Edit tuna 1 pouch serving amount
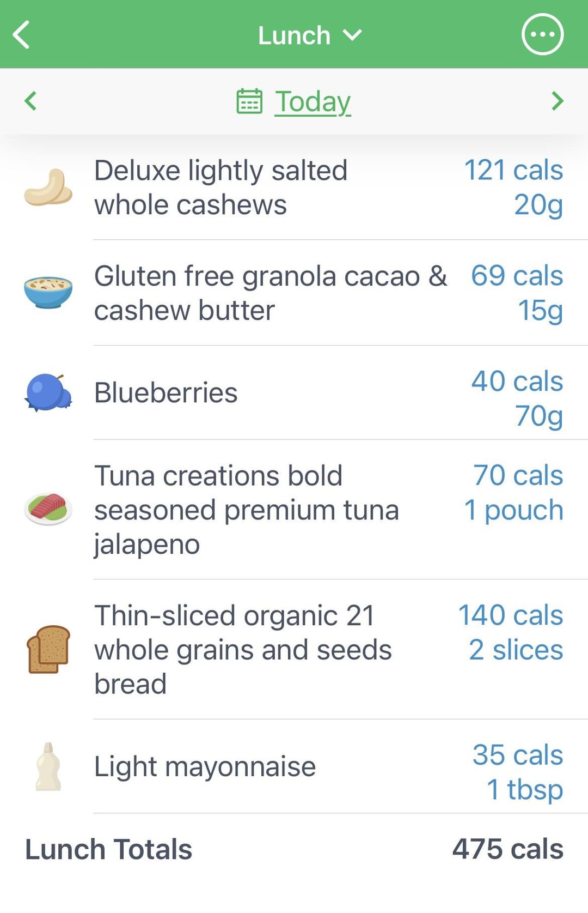This screenshot has width=588, height=913. [x=513, y=510]
